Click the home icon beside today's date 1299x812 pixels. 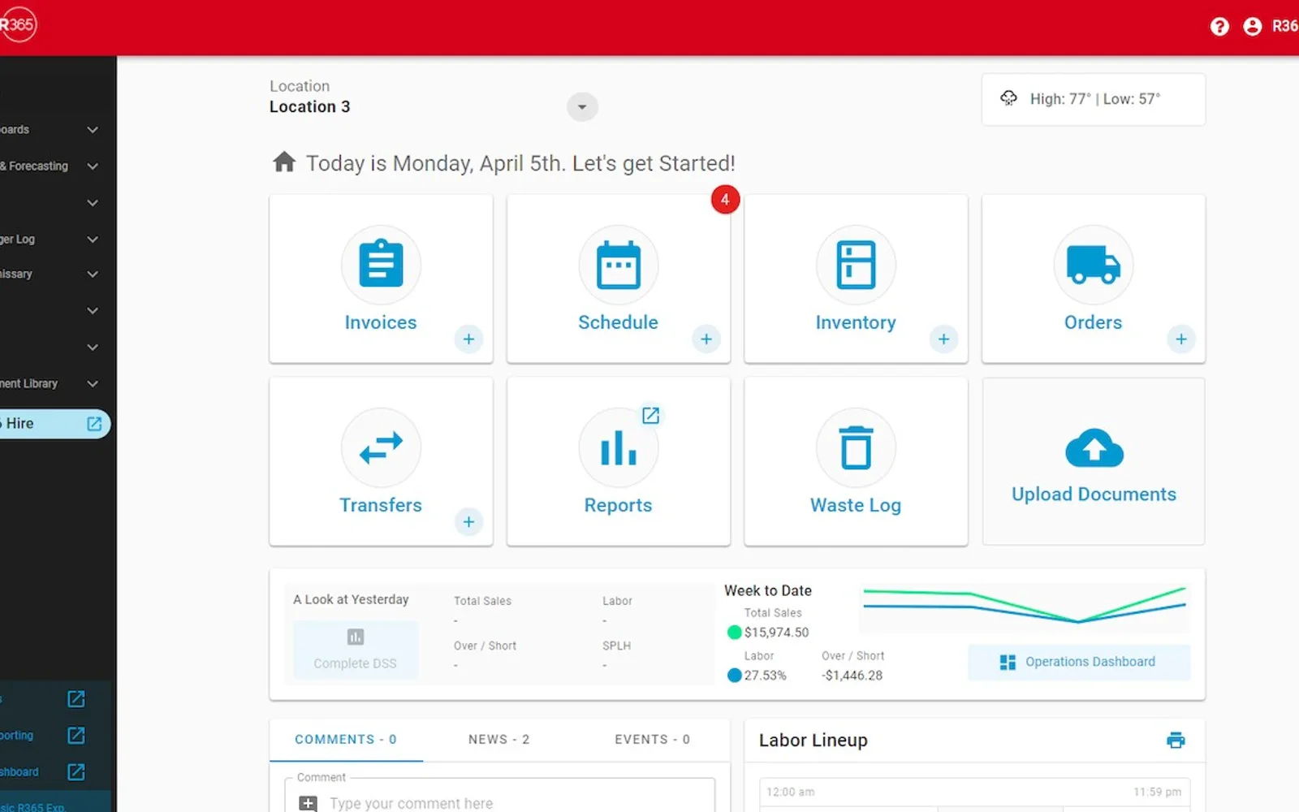click(284, 162)
